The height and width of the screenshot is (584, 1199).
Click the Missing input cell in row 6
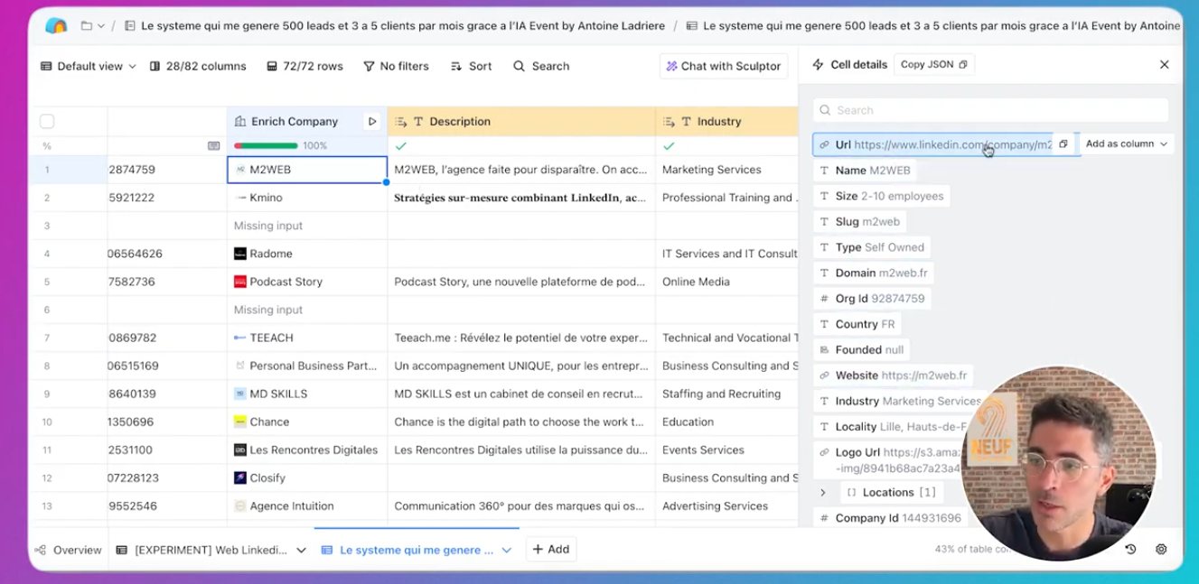point(307,310)
